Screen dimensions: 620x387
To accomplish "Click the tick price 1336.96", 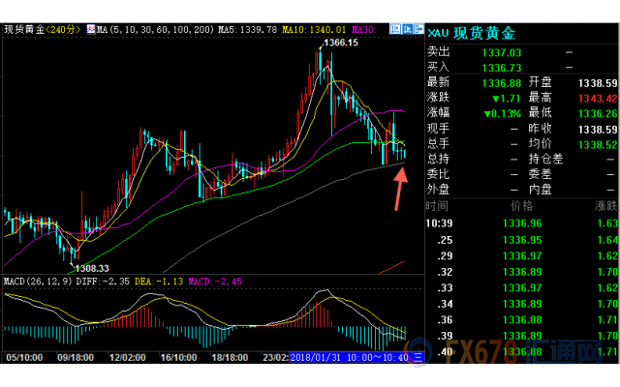I will (522, 223).
